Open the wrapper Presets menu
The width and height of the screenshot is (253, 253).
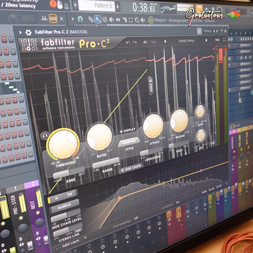point(207,31)
